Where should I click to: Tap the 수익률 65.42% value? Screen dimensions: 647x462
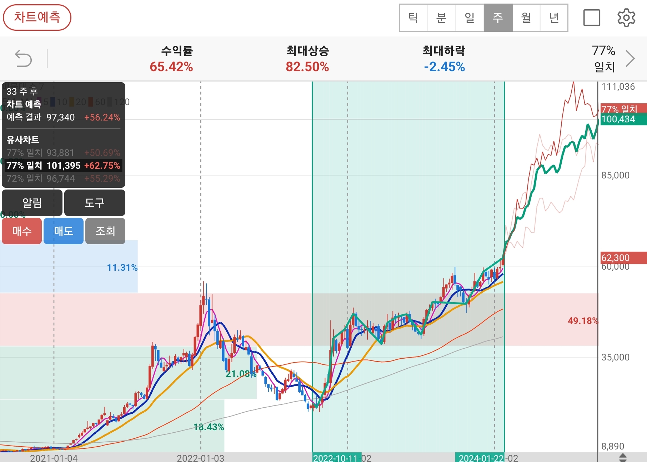point(171,67)
